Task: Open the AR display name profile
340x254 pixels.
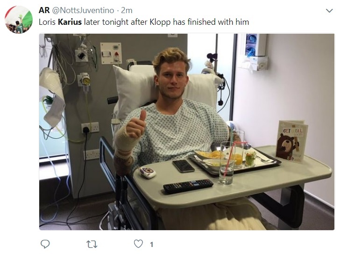Action: click(44, 10)
